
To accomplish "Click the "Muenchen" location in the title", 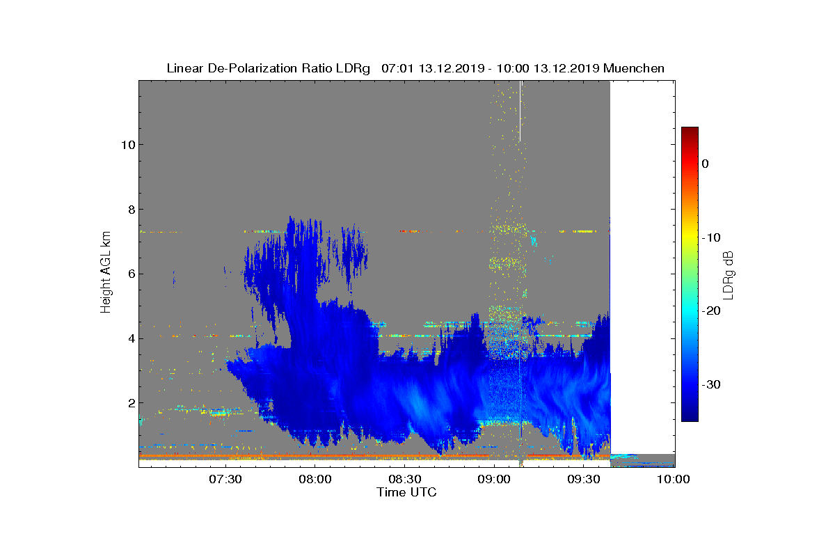I will pyautogui.click(x=634, y=68).
